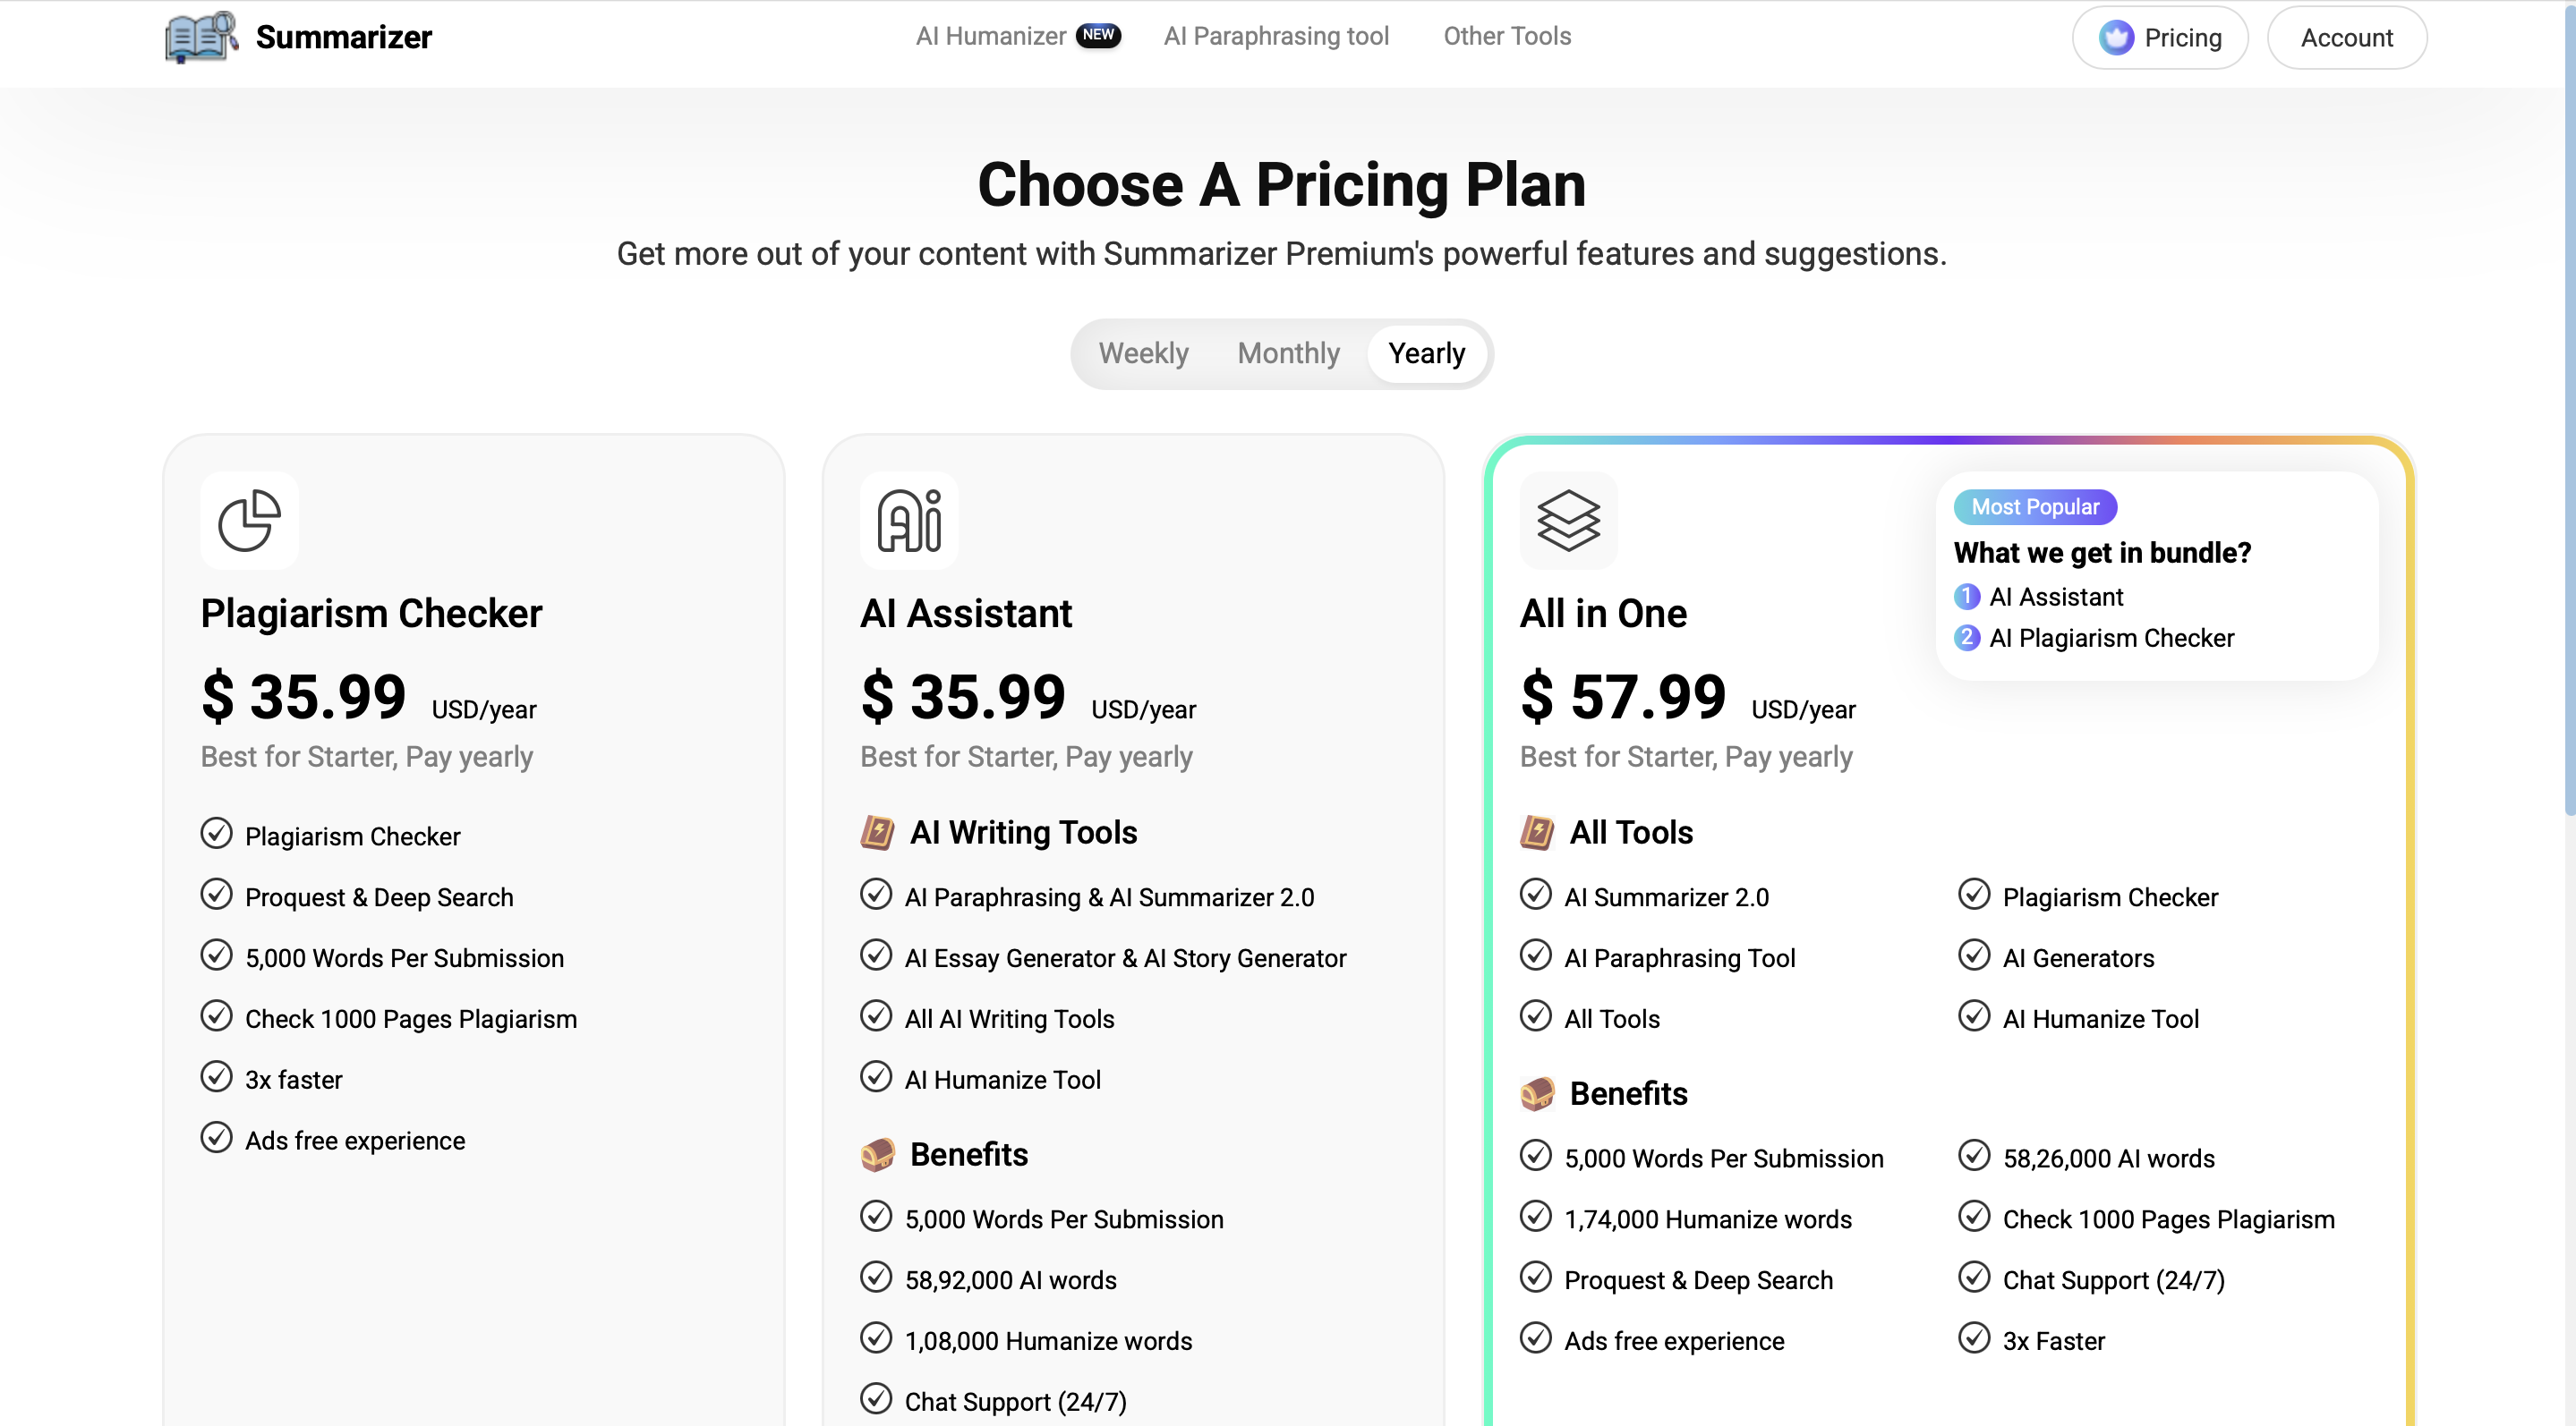The height and width of the screenshot is (1426, 2576).
Task: Click the Summarizer brand name link
Action: (x=343, y=37)
